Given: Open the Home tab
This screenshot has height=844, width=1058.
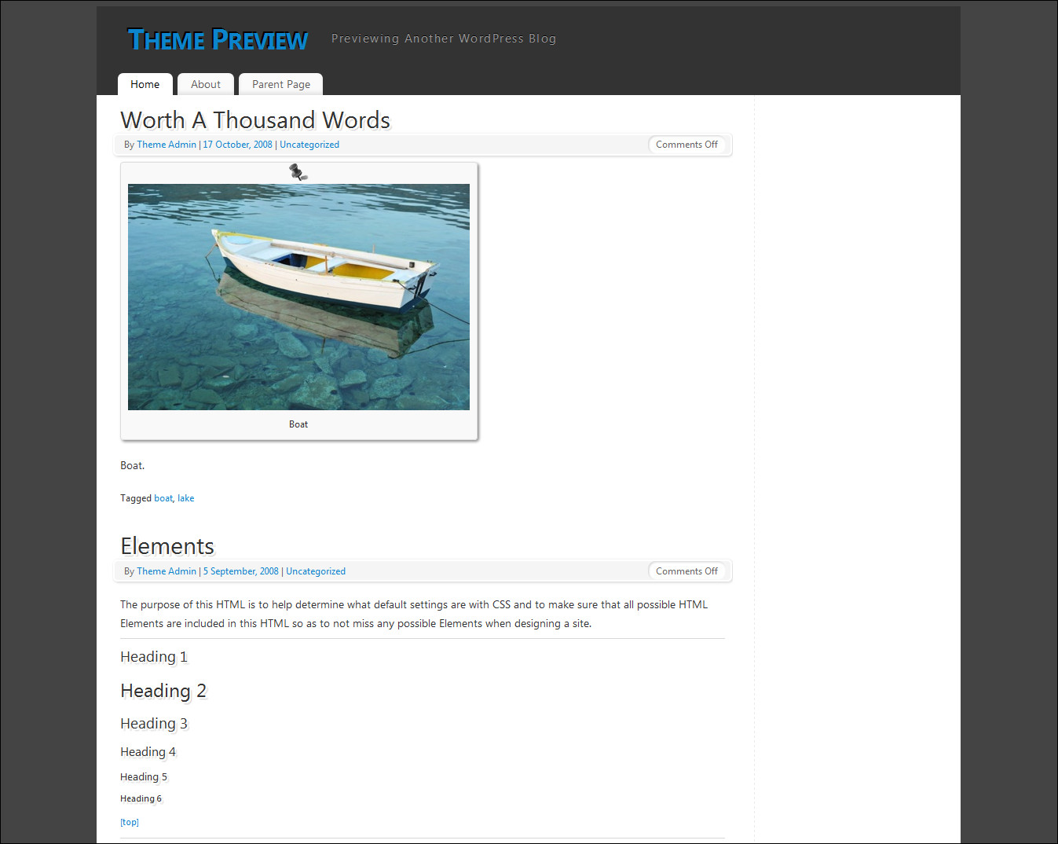Looking at the screenshot, I should click(145, 84).
